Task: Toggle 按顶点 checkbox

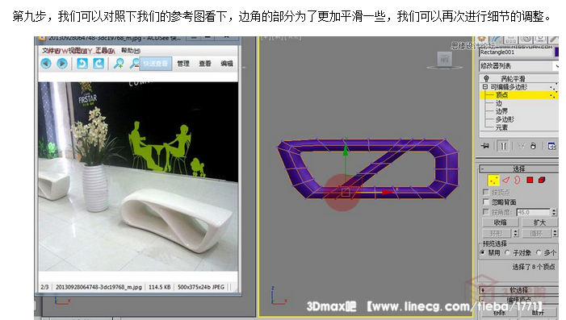Action: click(486, 192)
